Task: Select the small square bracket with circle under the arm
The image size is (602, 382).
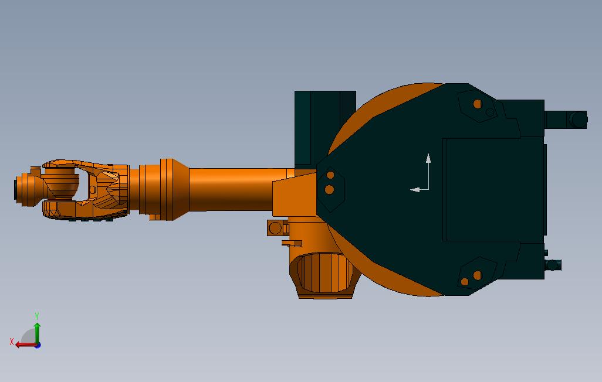Action: tap(277, 228)
